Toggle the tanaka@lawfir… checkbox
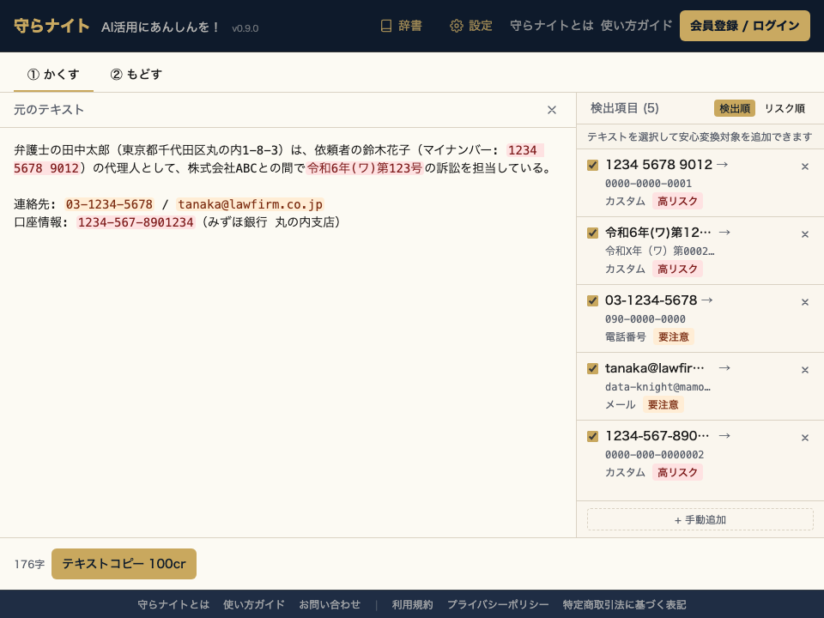This screenshot has width=824, height=618. tap(593, 368)
